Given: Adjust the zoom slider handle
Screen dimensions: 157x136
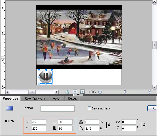Looking at the screenshot, I should pos(125,92).
